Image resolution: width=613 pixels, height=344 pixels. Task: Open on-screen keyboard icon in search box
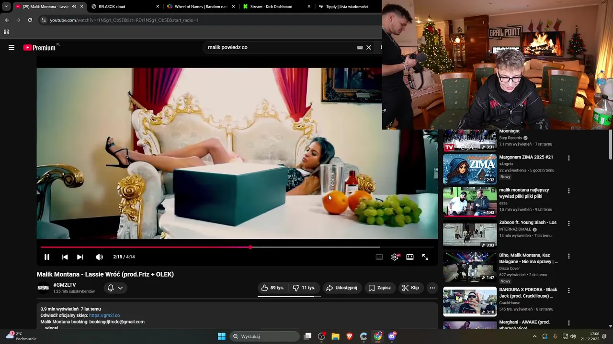click(x=360, y=47)
